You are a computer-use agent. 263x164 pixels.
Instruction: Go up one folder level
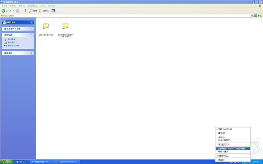[25, 11]
